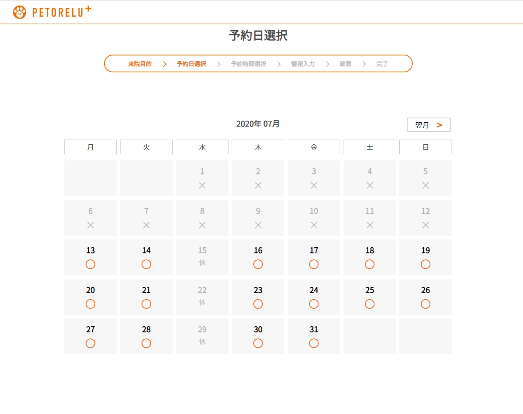Screen dimensions: 523x414
Task: Choose July 13 available date
Action: click(x=90, y=258)
